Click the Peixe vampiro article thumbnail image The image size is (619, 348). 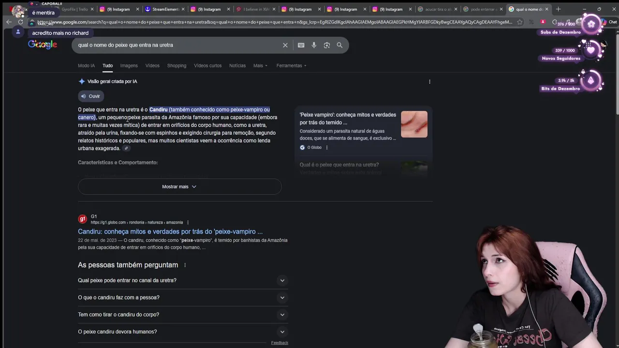pos(414,124)
